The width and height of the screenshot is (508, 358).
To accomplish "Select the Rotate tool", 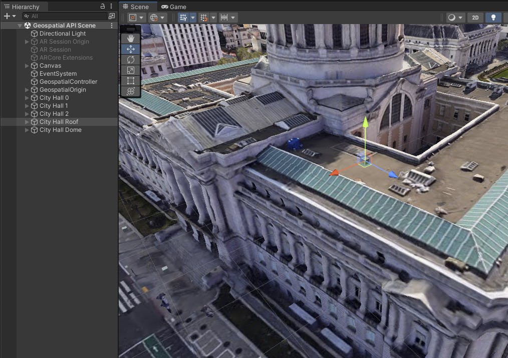I will click(x=131, y=59).
